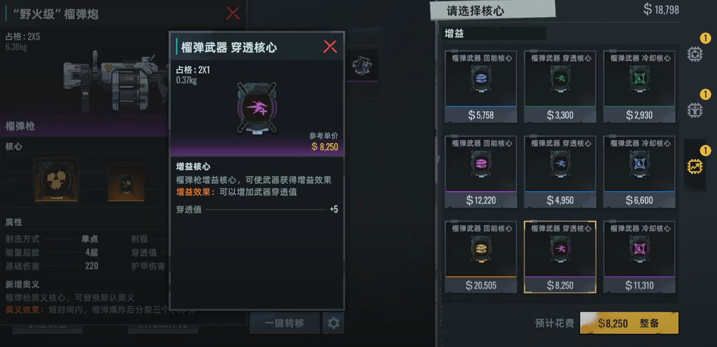This screenshot has height=347, width=717.
Task: Select the $3,300 penetration core
Action: 560,86
